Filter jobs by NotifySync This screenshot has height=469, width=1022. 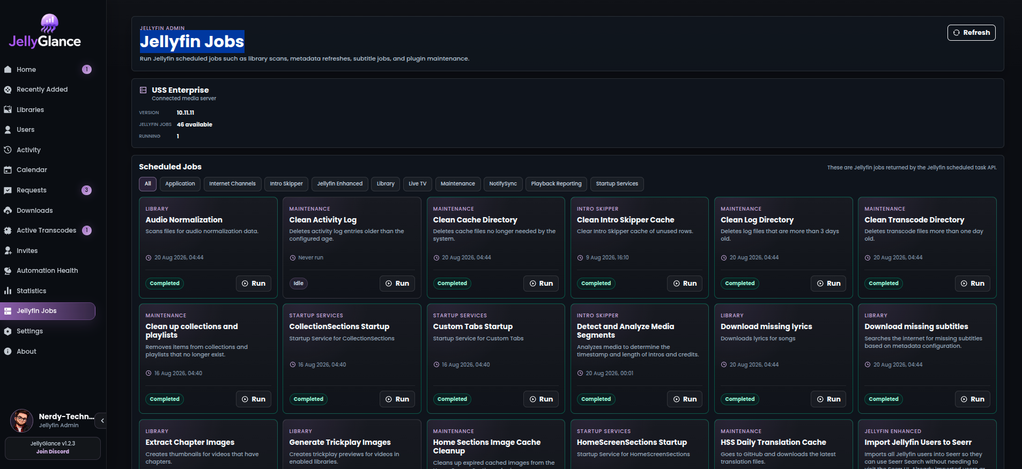point(503,184)
